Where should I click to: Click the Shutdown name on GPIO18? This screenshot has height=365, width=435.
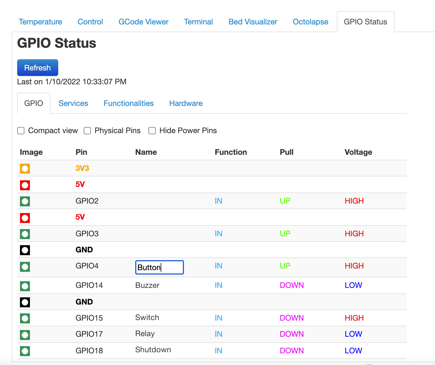coord(153,350)
